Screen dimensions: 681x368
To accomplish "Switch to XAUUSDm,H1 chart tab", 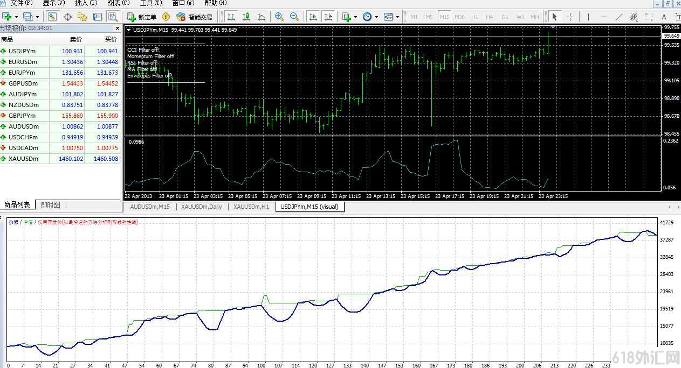I will tap(251, 207).
